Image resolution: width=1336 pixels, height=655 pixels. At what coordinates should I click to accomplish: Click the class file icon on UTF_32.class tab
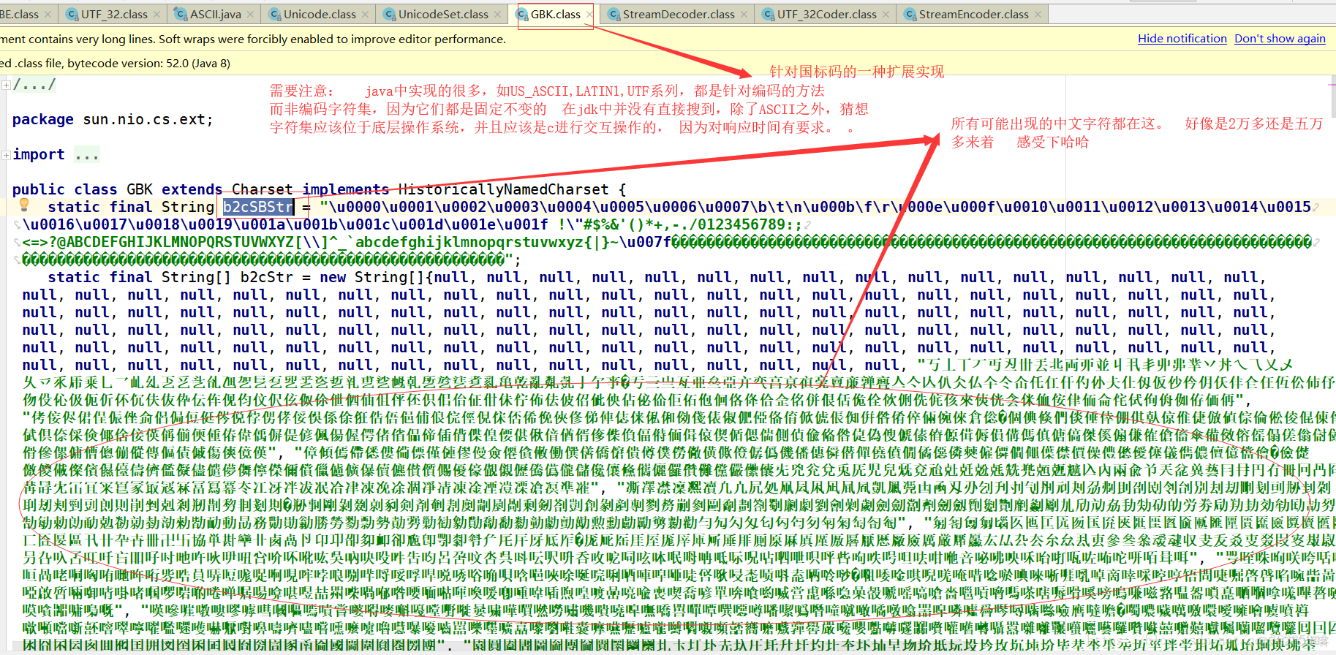[x=72, y=14]
